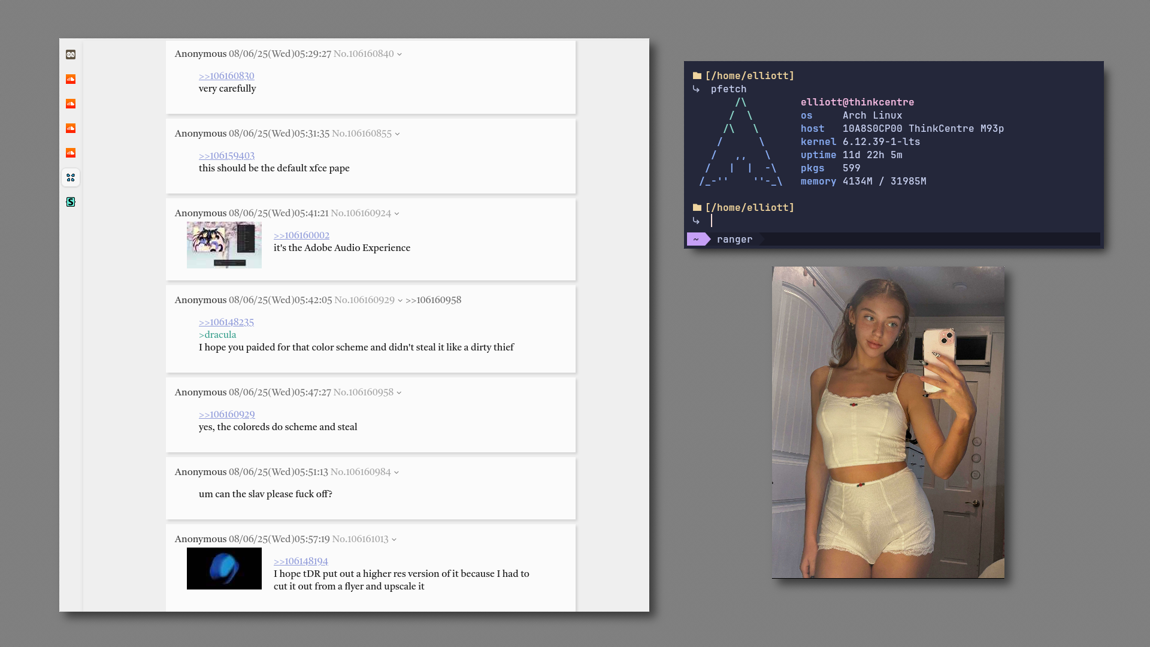Click uptime value '11d 22h 5m'

872,155
